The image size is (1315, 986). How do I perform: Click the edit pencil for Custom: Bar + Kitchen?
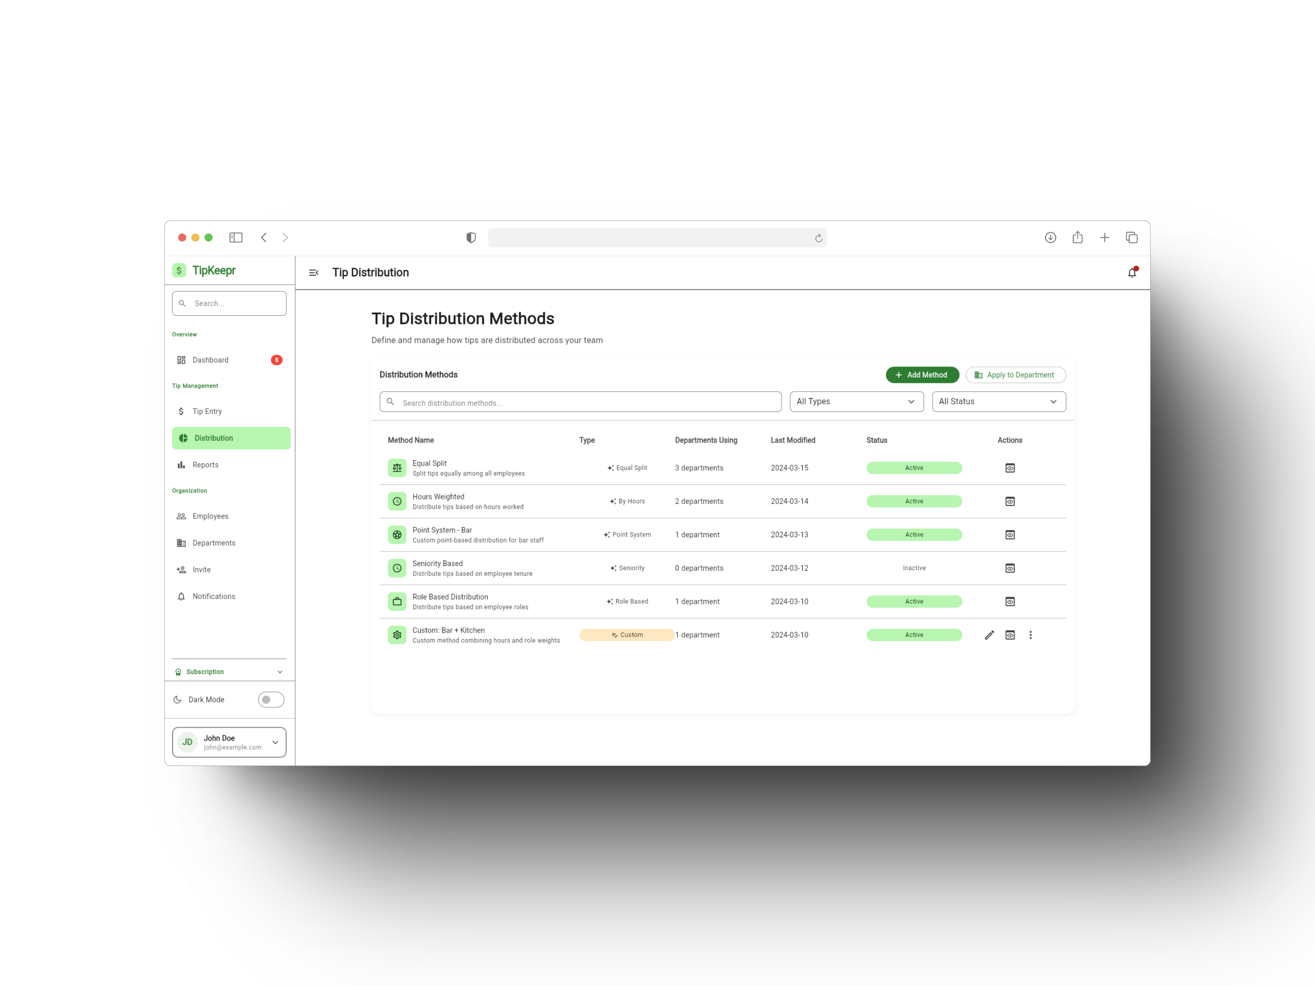[989, 635]
